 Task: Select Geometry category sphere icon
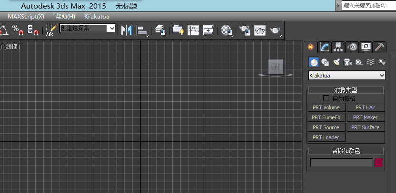pyautogui.click(x=314, y=62)
